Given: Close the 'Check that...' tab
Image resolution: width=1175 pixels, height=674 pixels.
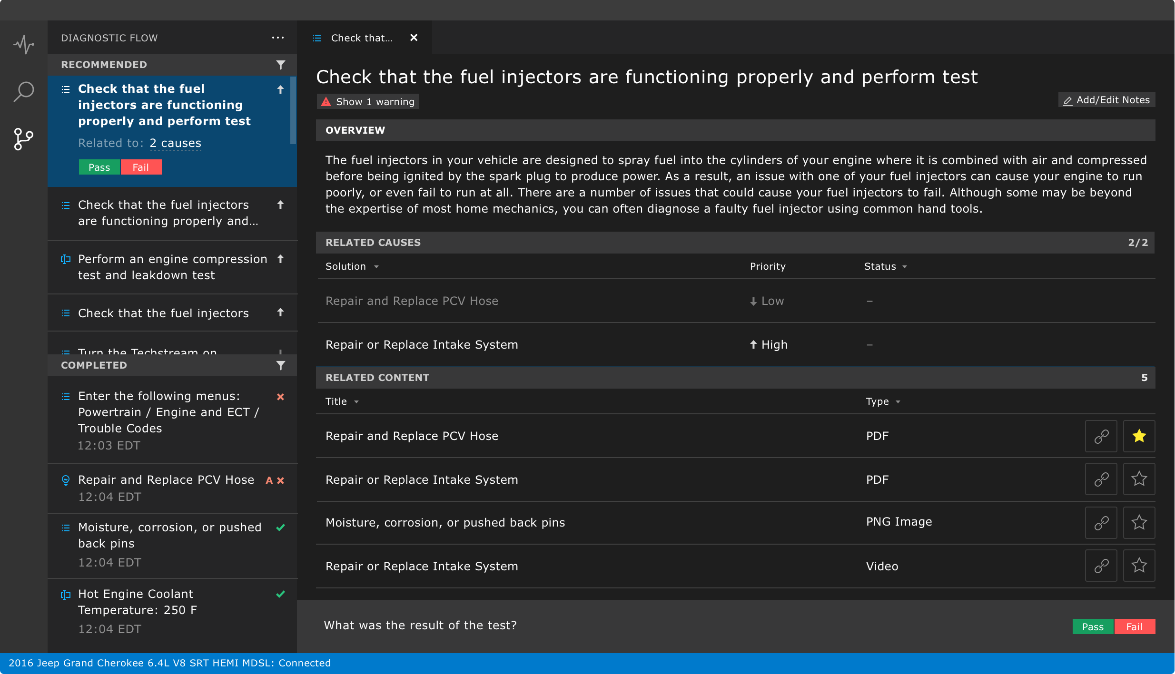Looking at the screenshot, I should pos(414,38).
